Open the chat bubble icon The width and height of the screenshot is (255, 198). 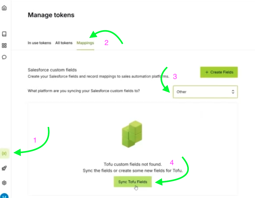click(4, 57)
